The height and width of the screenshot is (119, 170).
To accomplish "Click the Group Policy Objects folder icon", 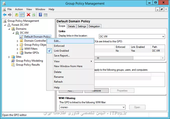I will (22, 45).
